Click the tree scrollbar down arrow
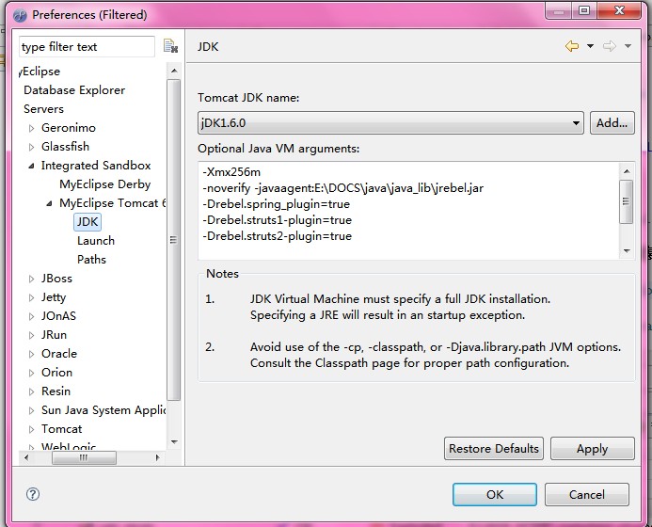This screenshot has width=652, height=527. point(174,442)
